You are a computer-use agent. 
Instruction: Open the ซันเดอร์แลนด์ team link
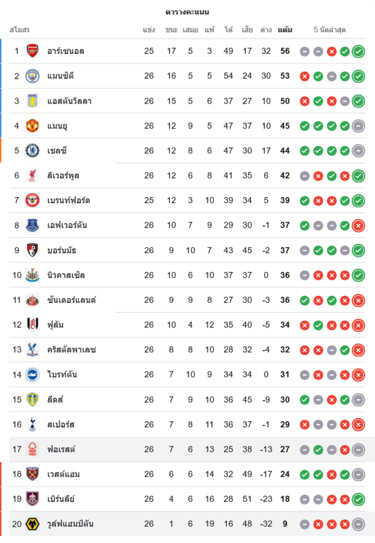coord(72,300)
